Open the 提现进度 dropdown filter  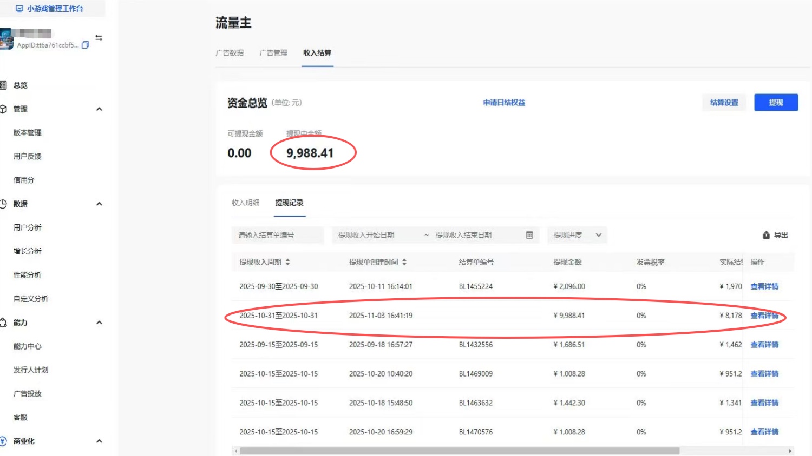tap(577, 235)
